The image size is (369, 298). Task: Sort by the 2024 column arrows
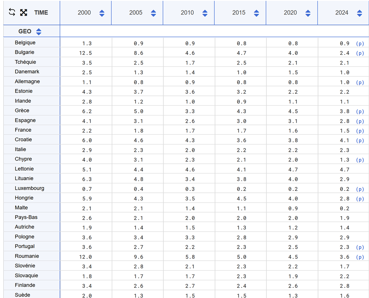click(x=360, y=13)
